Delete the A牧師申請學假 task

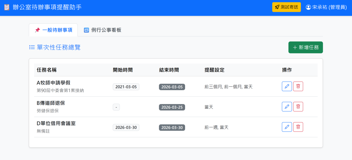[x=298, y=86]
